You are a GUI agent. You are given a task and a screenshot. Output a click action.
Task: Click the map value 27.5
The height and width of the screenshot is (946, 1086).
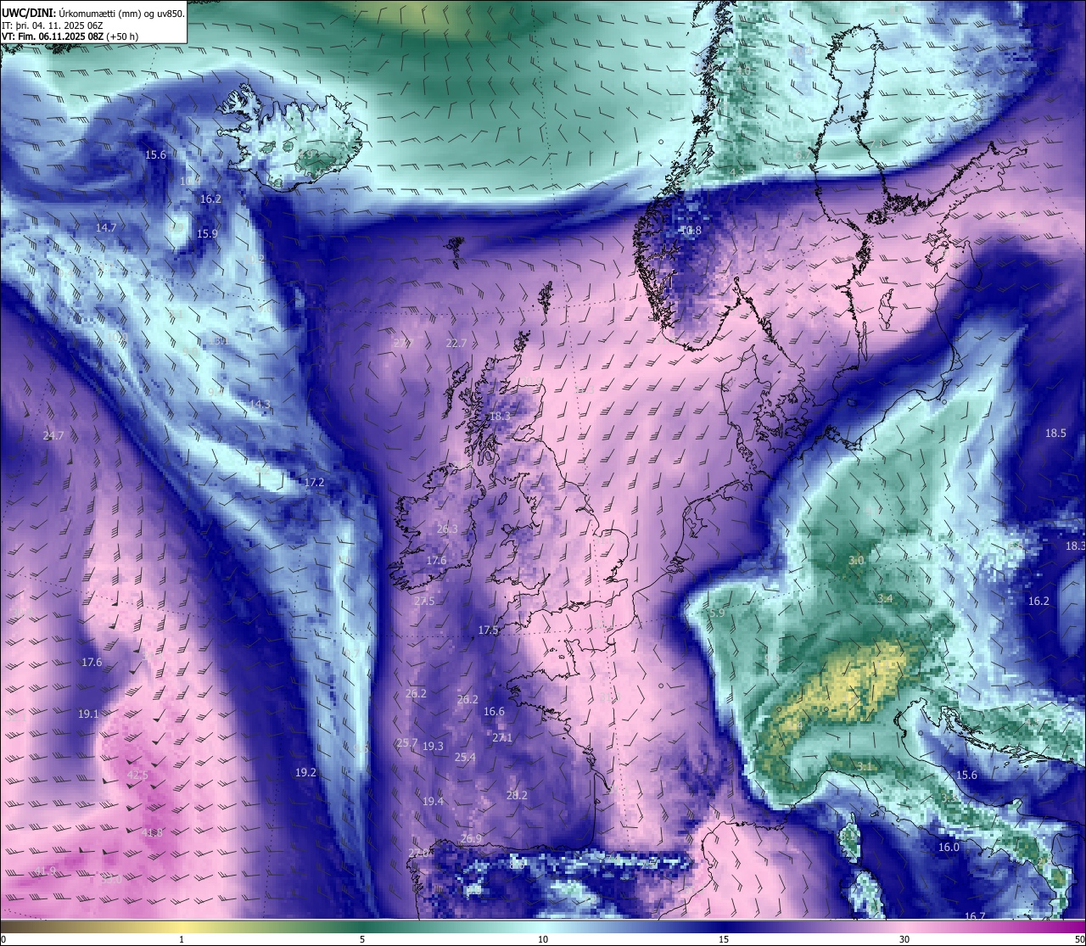(x=424, y=601)
